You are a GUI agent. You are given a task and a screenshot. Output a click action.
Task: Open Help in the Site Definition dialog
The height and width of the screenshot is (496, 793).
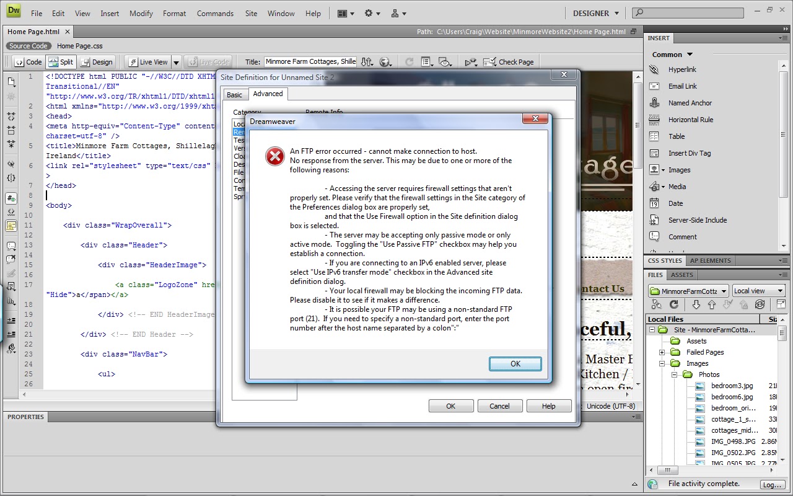[549, 406]
